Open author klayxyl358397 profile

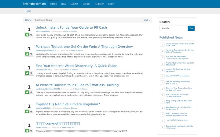pos(41,127)
